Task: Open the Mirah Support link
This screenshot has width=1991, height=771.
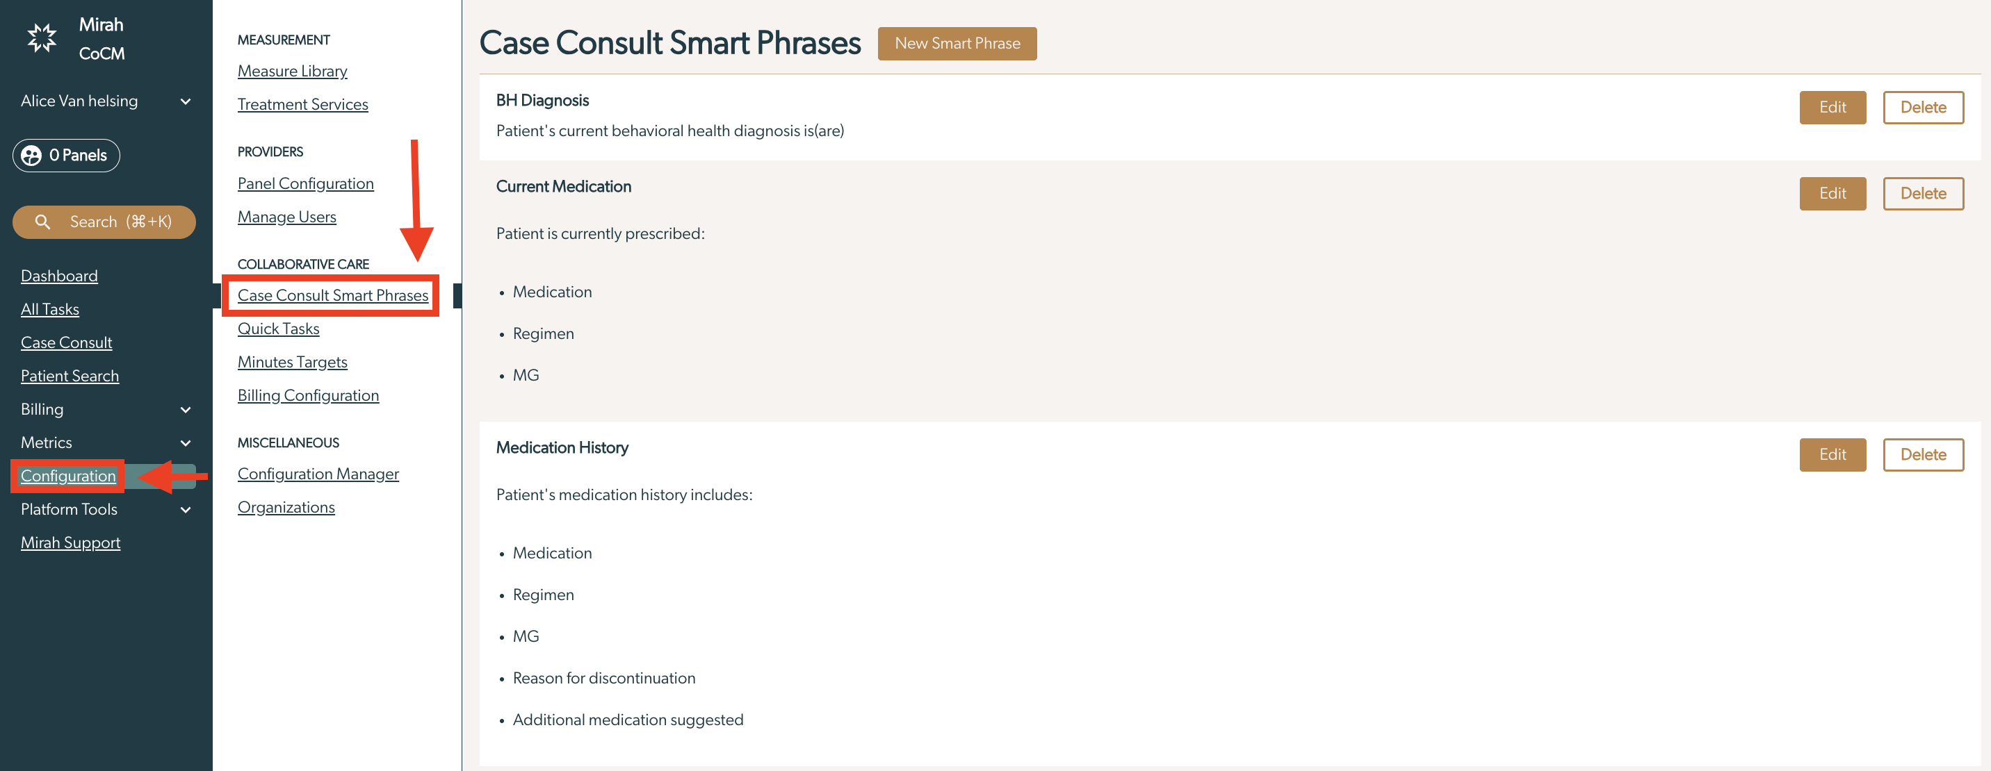Action: (70, 542)
